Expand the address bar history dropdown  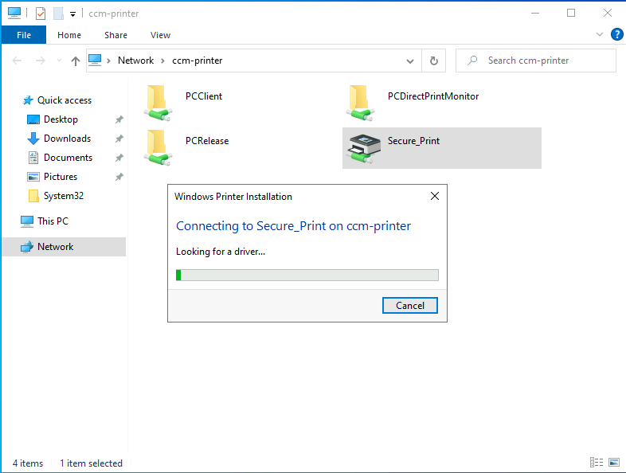410,61
